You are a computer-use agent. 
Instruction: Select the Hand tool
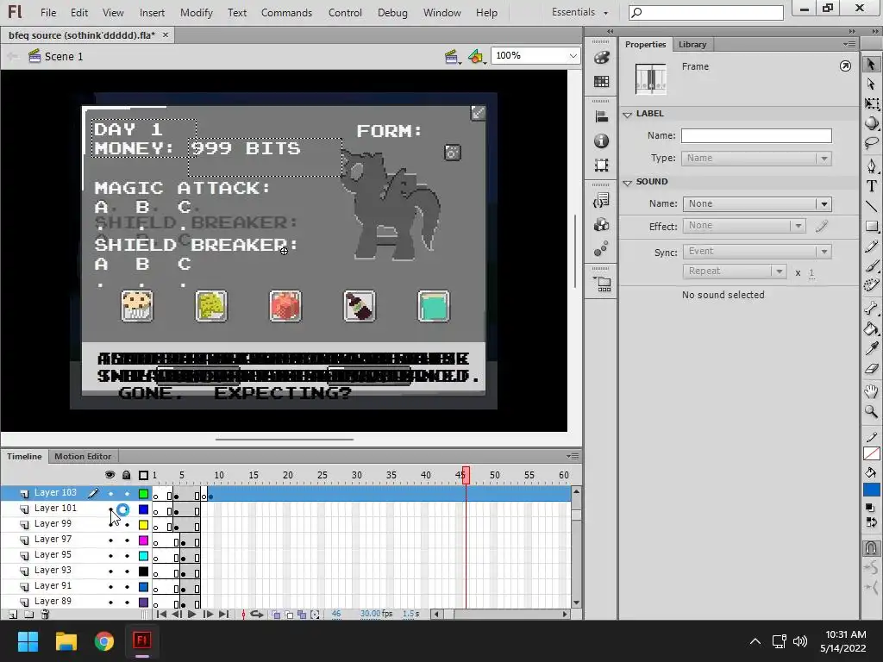(871, 391)
